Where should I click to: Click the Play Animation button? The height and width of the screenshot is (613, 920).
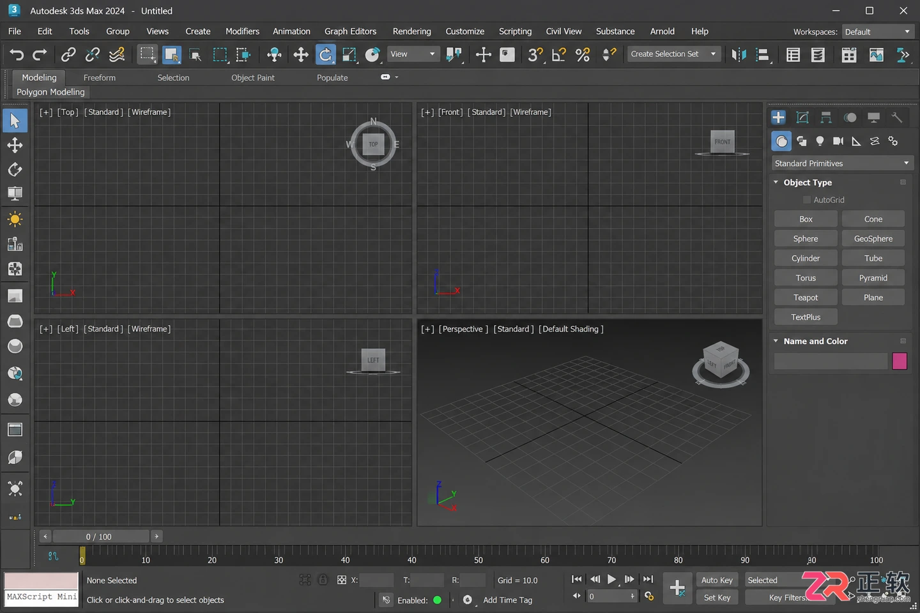click(612, 579)
